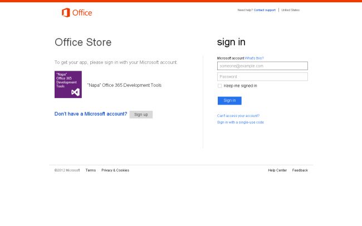The height and width of the screenshot is (226, 362).
Task: Enable the Keep me signed in checkbox
Action: [x=220, y=86]
